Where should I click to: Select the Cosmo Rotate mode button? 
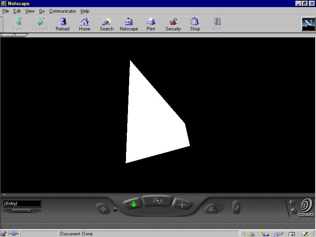tap(157, 201)
